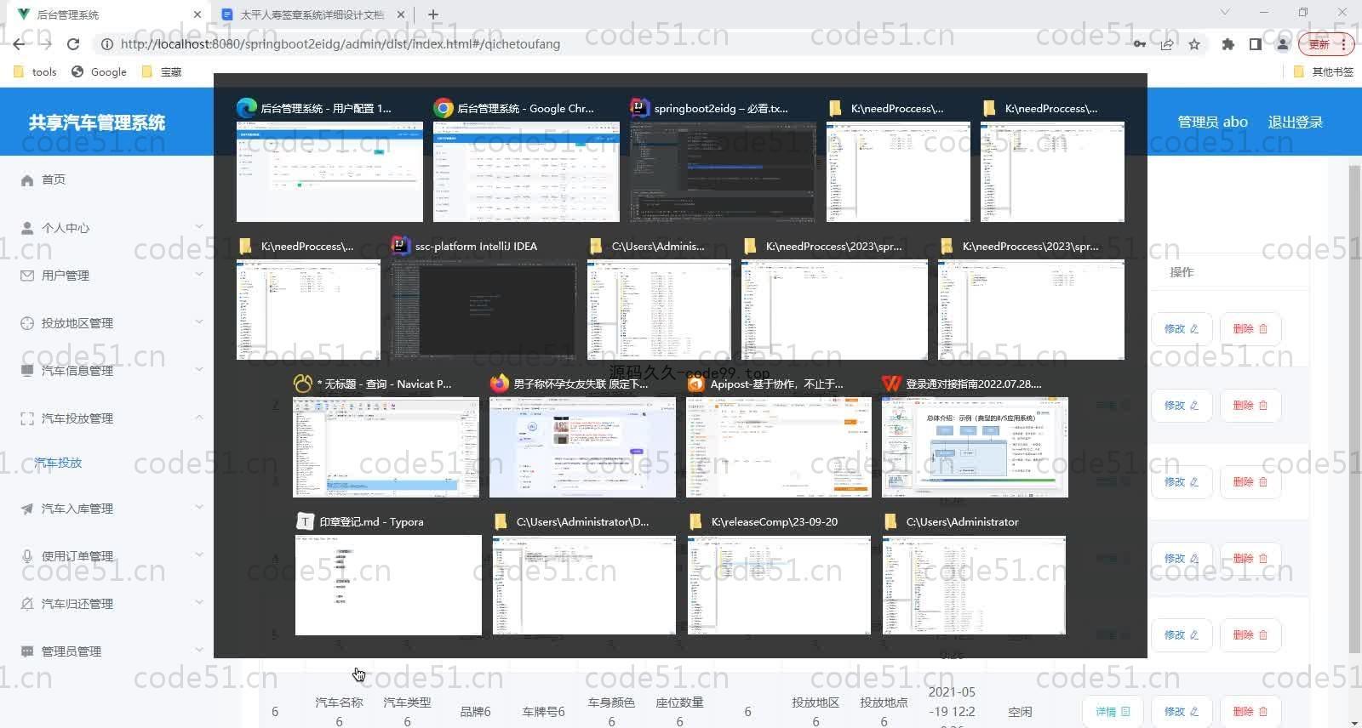Click 修改 button in row 6

coord(1182,711)
